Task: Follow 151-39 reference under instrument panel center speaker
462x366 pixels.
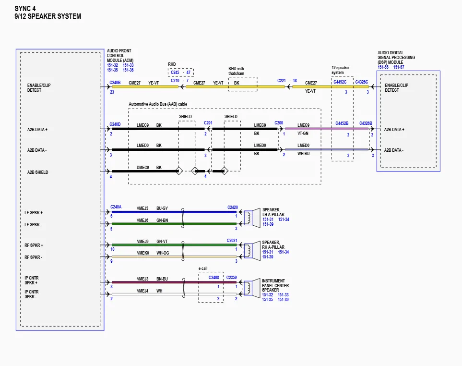Action: click(x=283, y=300)
